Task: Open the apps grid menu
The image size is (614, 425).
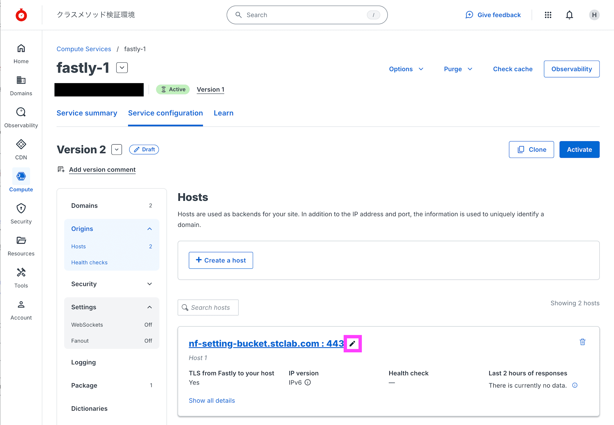Action: pos(548,15)
